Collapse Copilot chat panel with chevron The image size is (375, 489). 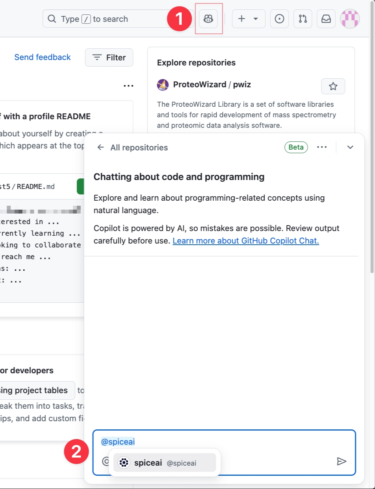350,147
